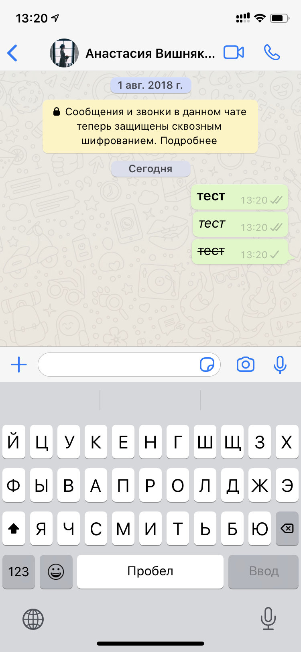Tap the Пробел space key
The height and width of the screenshot is (652, 301).
coord(150,572)
